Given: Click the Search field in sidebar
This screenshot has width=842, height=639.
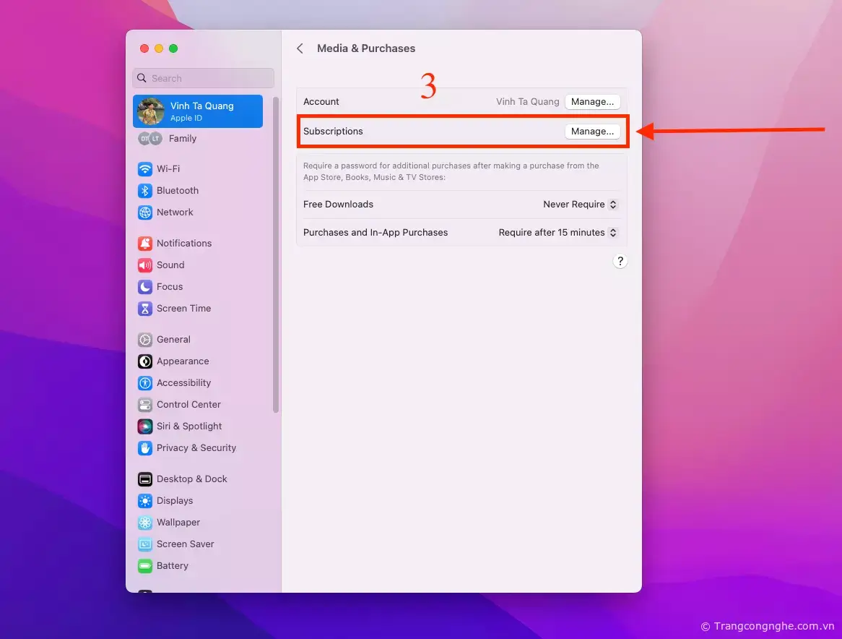Looking at the screenshot, I should coord(203,78).
